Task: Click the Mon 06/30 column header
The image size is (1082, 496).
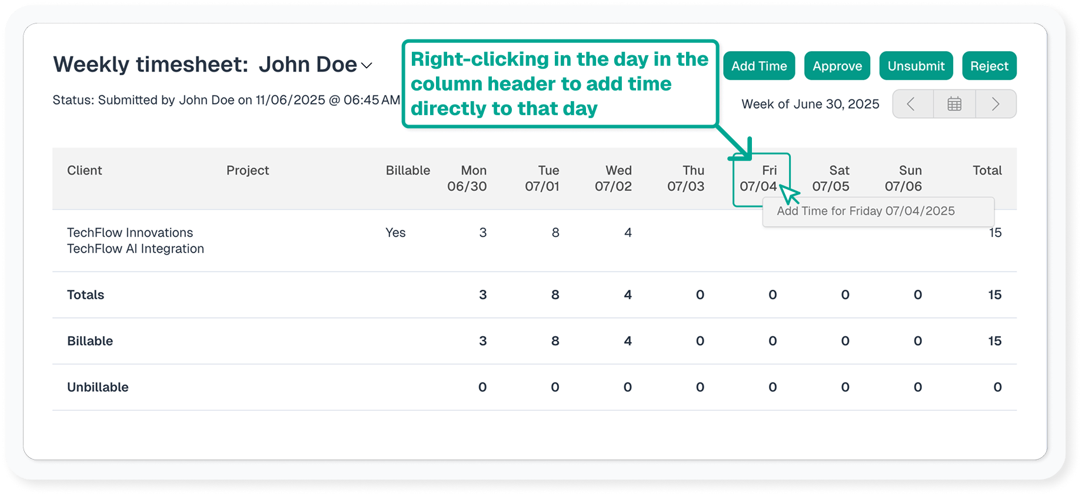Action: 467,178
